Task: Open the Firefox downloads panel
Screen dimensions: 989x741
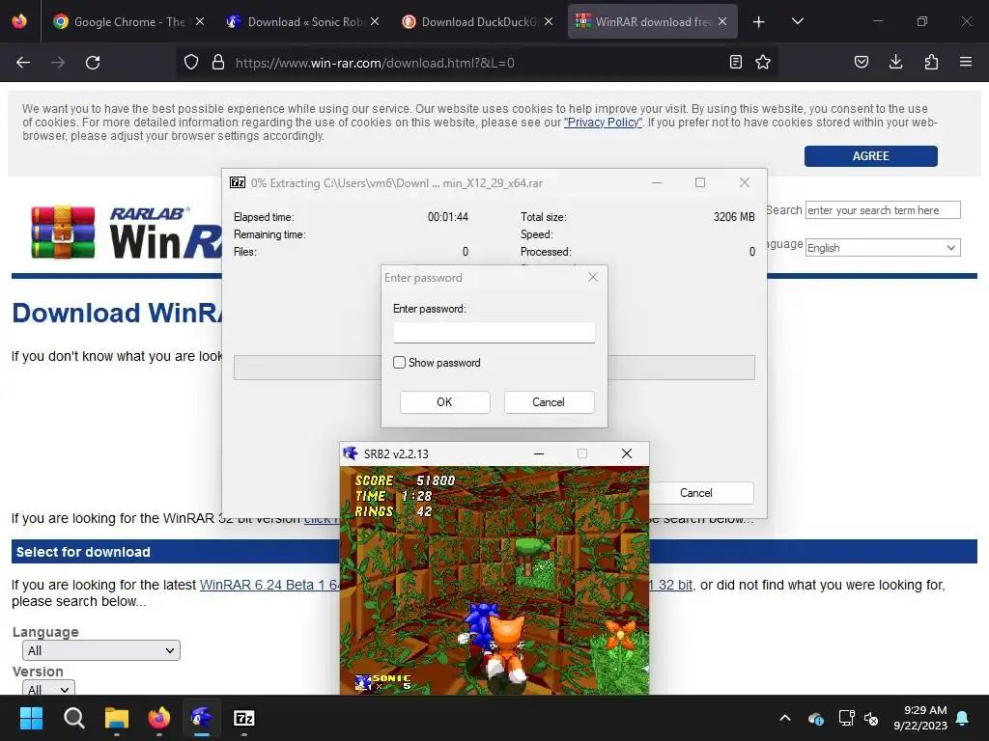Action: point(895,62)
